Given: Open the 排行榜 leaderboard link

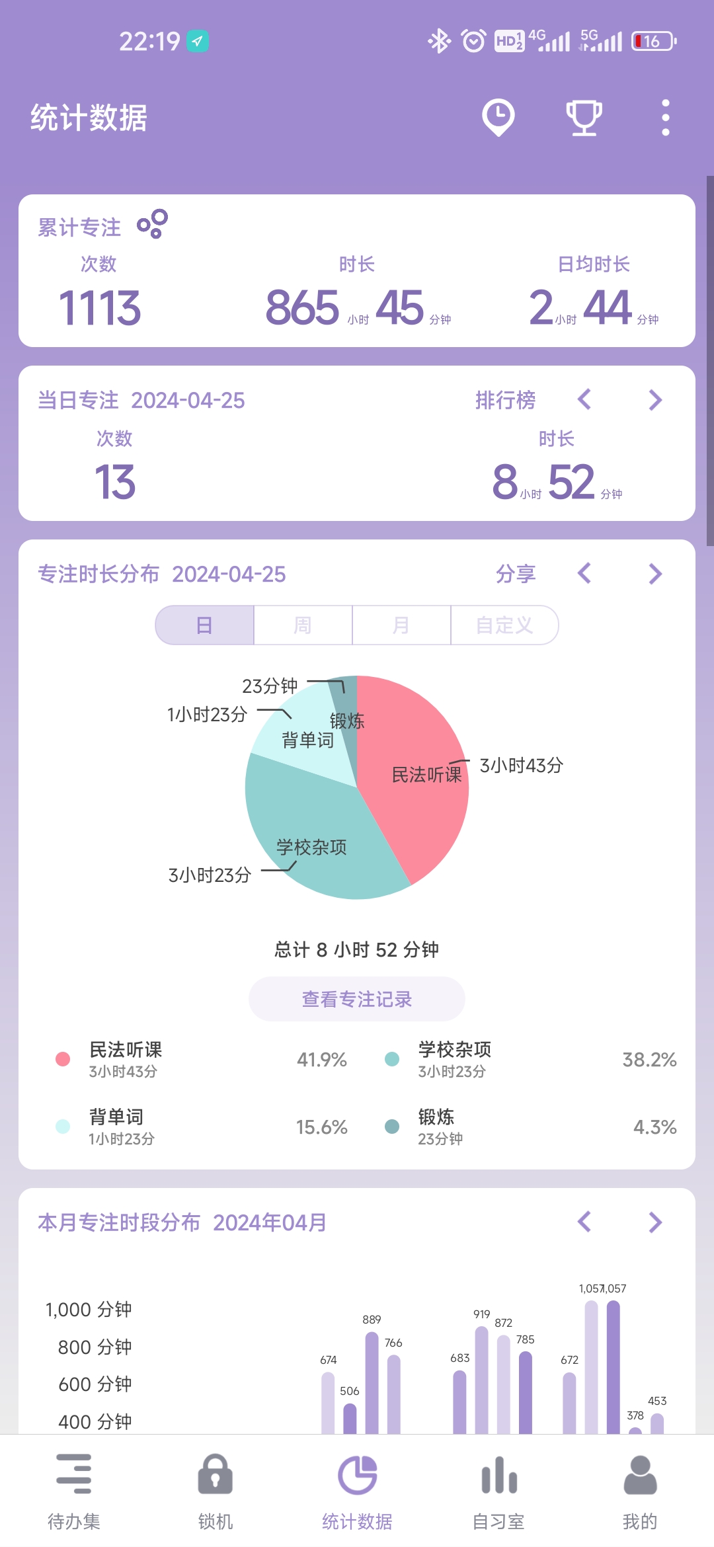Looking at the screenshot, I should (x=505, y=400).
